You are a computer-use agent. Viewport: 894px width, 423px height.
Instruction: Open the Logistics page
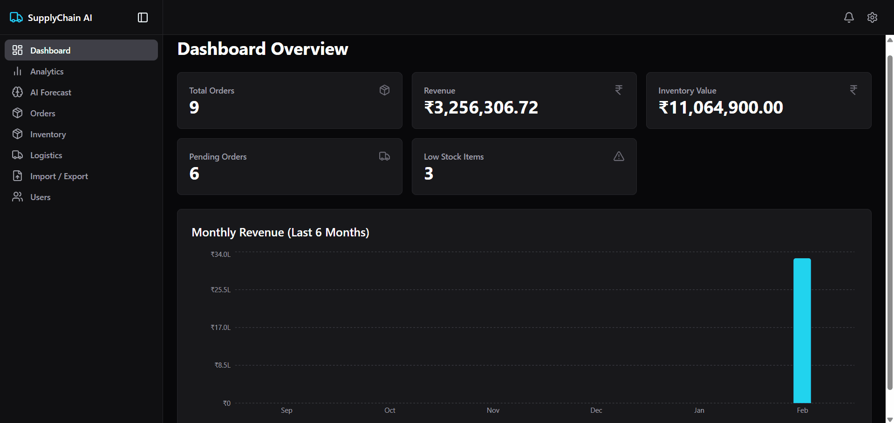point(46,155)
